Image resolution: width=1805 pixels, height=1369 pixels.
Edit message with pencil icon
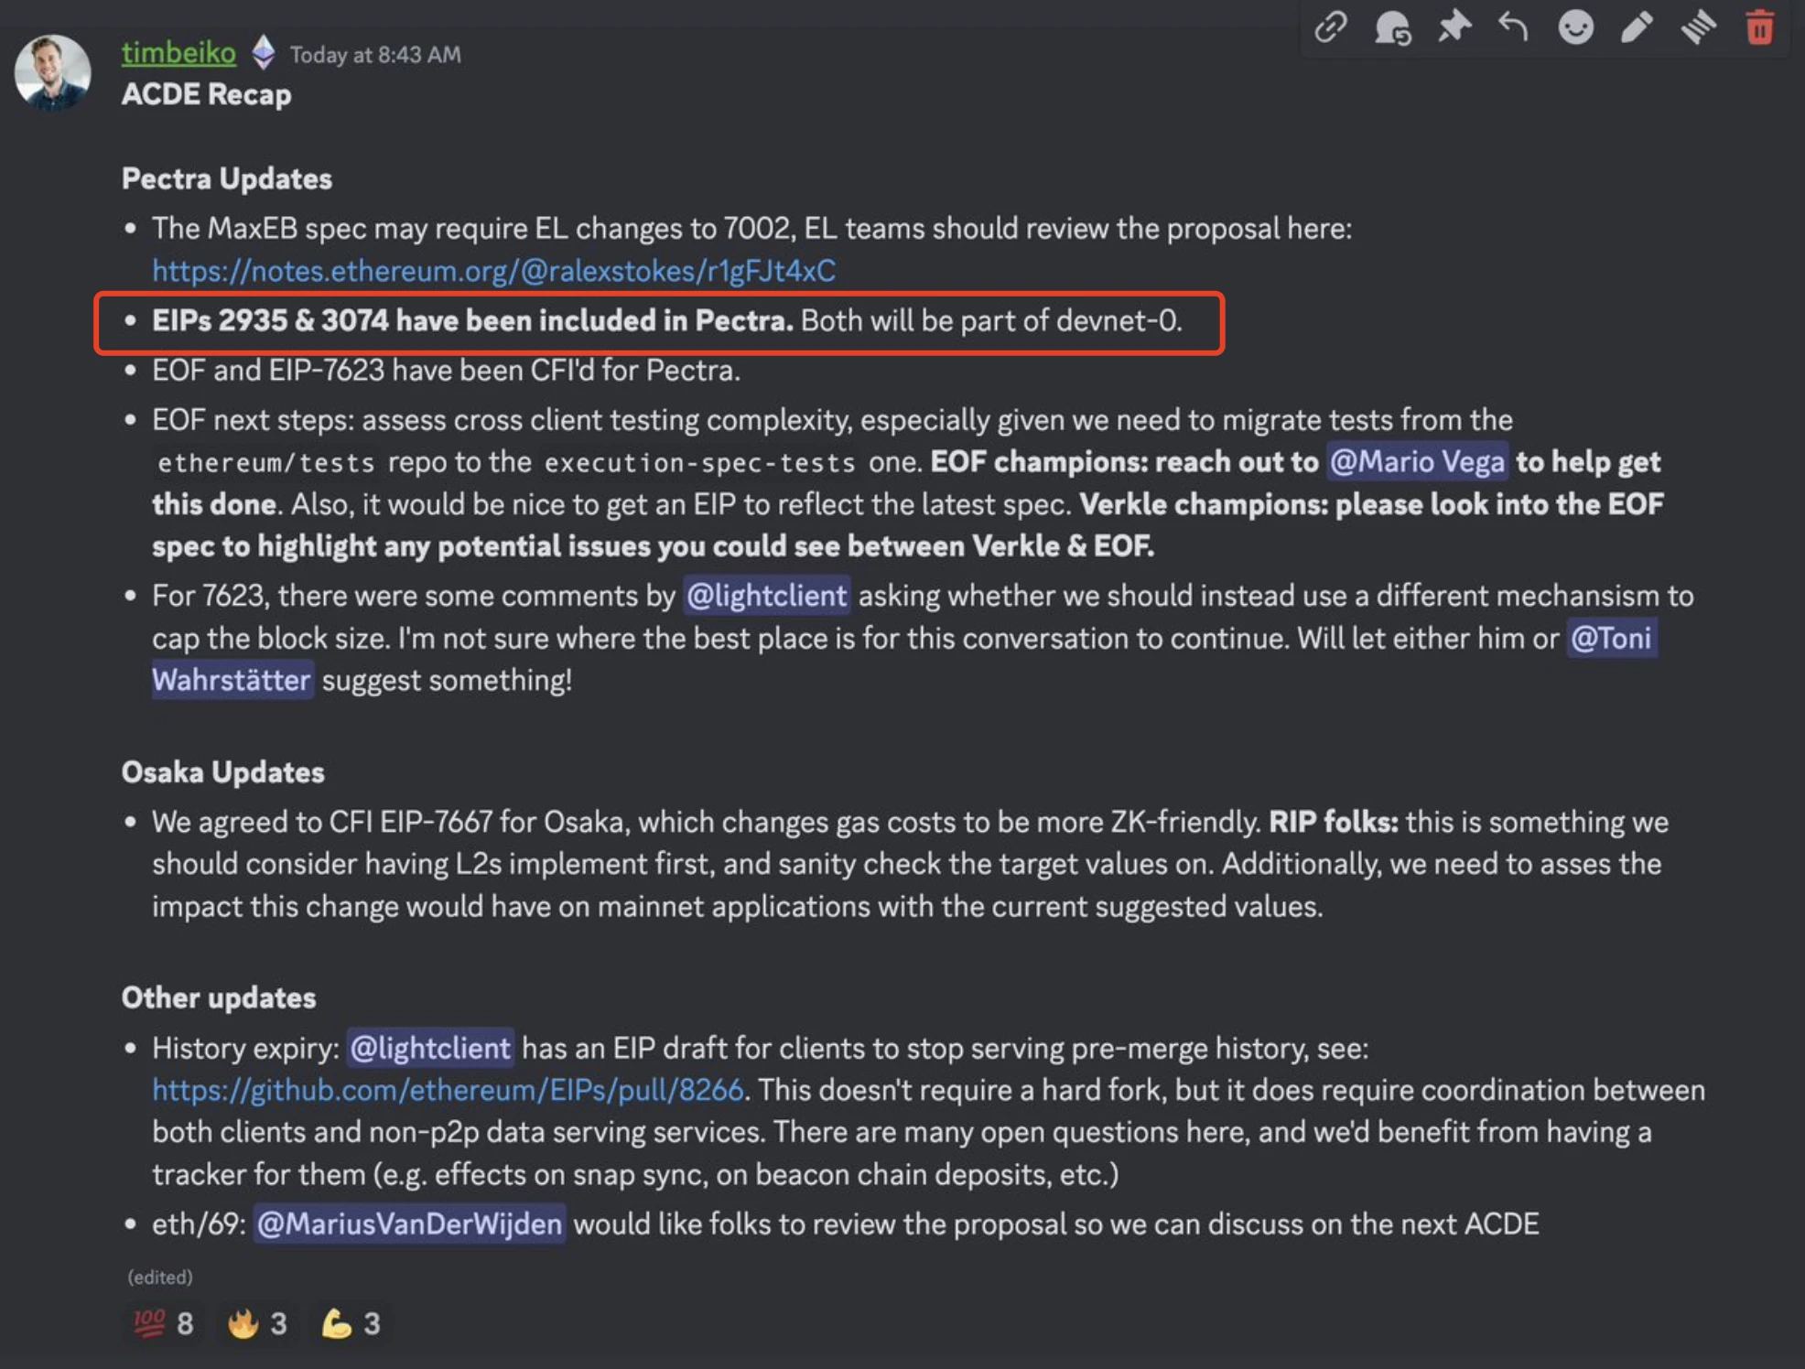pyautogui.click(x=1637, y=27)
